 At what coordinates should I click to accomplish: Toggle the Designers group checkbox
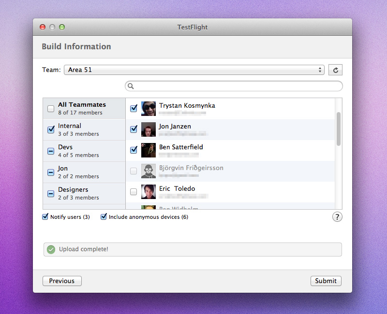tap(51, 194)
